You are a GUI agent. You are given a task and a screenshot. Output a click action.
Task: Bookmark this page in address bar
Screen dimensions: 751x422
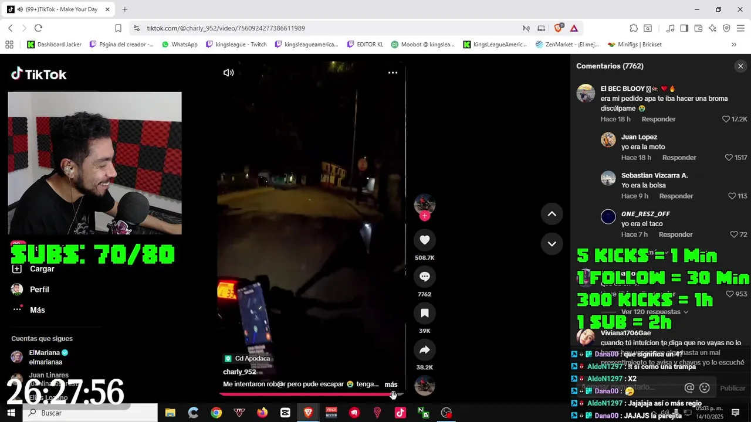click(x=118, y=28)
